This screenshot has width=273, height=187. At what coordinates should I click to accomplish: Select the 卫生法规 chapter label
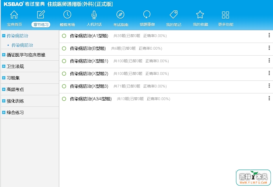(x=15, y=66)
